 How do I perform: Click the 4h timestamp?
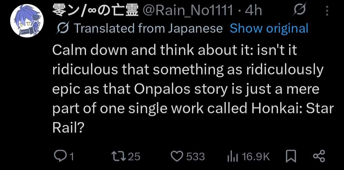253,11
